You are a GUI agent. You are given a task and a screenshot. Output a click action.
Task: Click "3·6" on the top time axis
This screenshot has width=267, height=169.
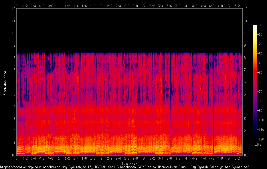169,6
